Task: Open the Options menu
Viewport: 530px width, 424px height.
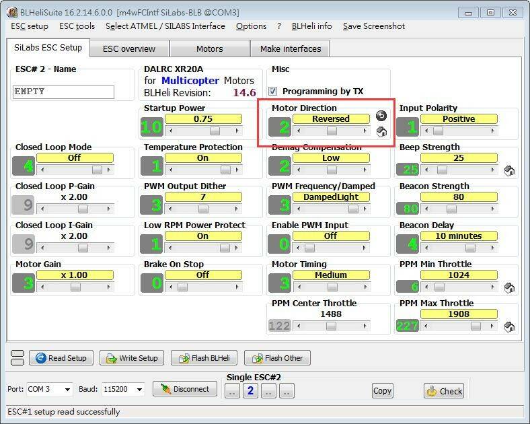Action: pyautogui.click(x=251, y=26)
